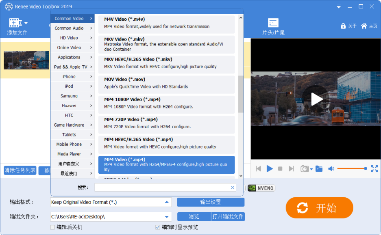Expand the output folder dropdown
Viewport: 381px width, 235px height.
pyautogui.click(x=167, y=217)
